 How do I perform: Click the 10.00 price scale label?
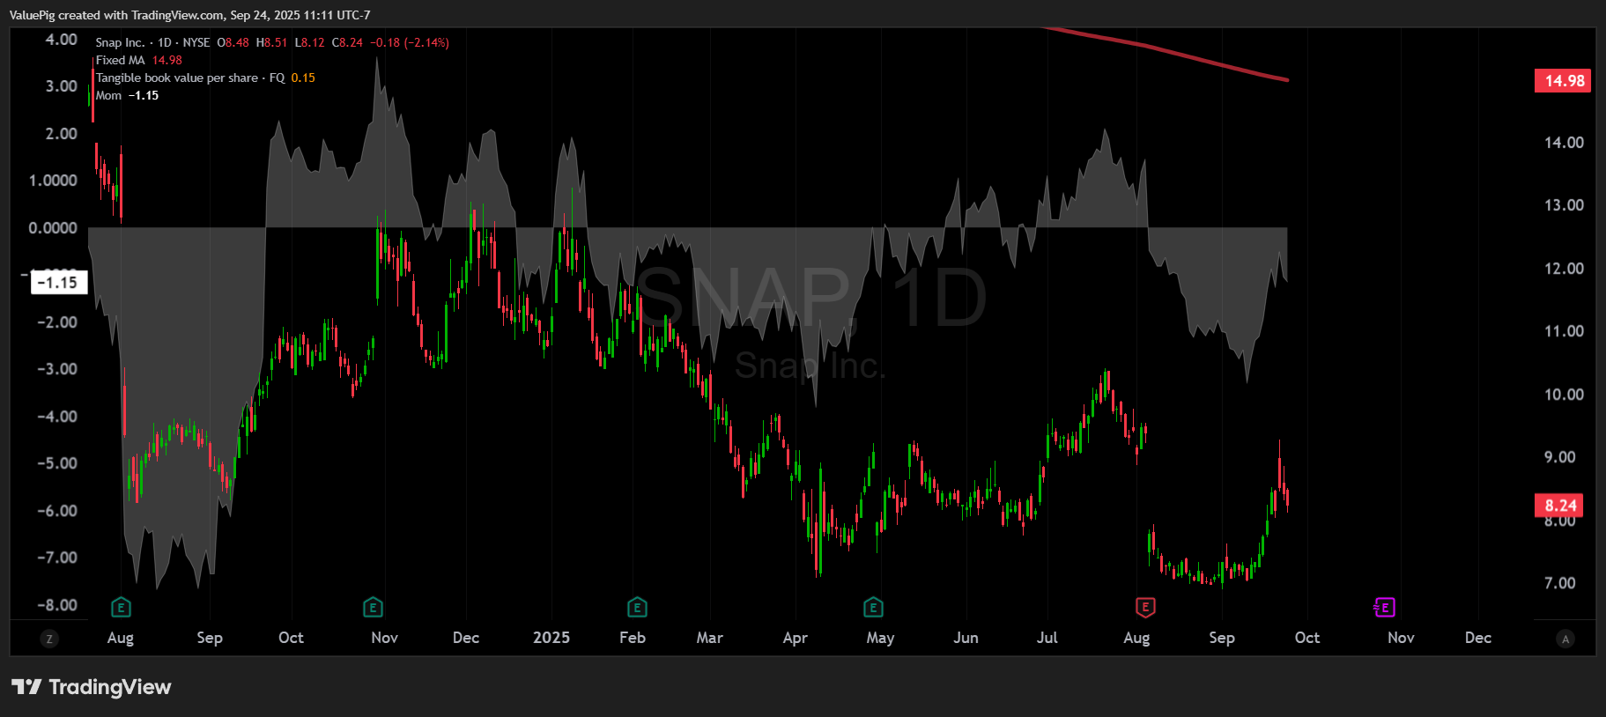pyautogui.click(x=1564, y=395)
